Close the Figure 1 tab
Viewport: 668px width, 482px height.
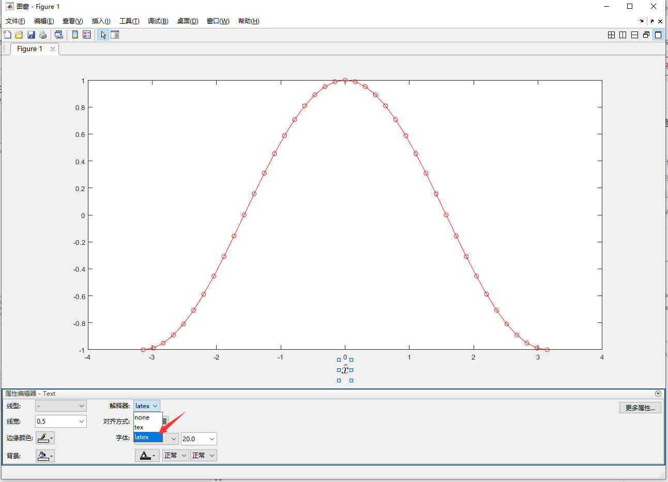point(53,49)
